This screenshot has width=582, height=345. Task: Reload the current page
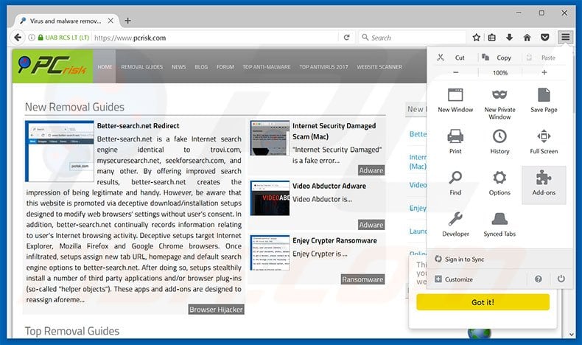click(346, 38)
